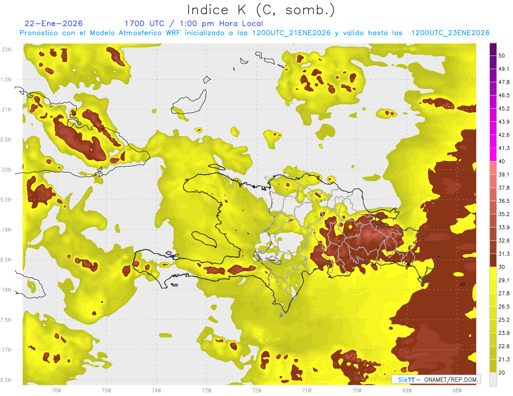Click the longitude label "73W"
Screen dimensions: 513x396
pyautogui.click(x=206, y=390)
